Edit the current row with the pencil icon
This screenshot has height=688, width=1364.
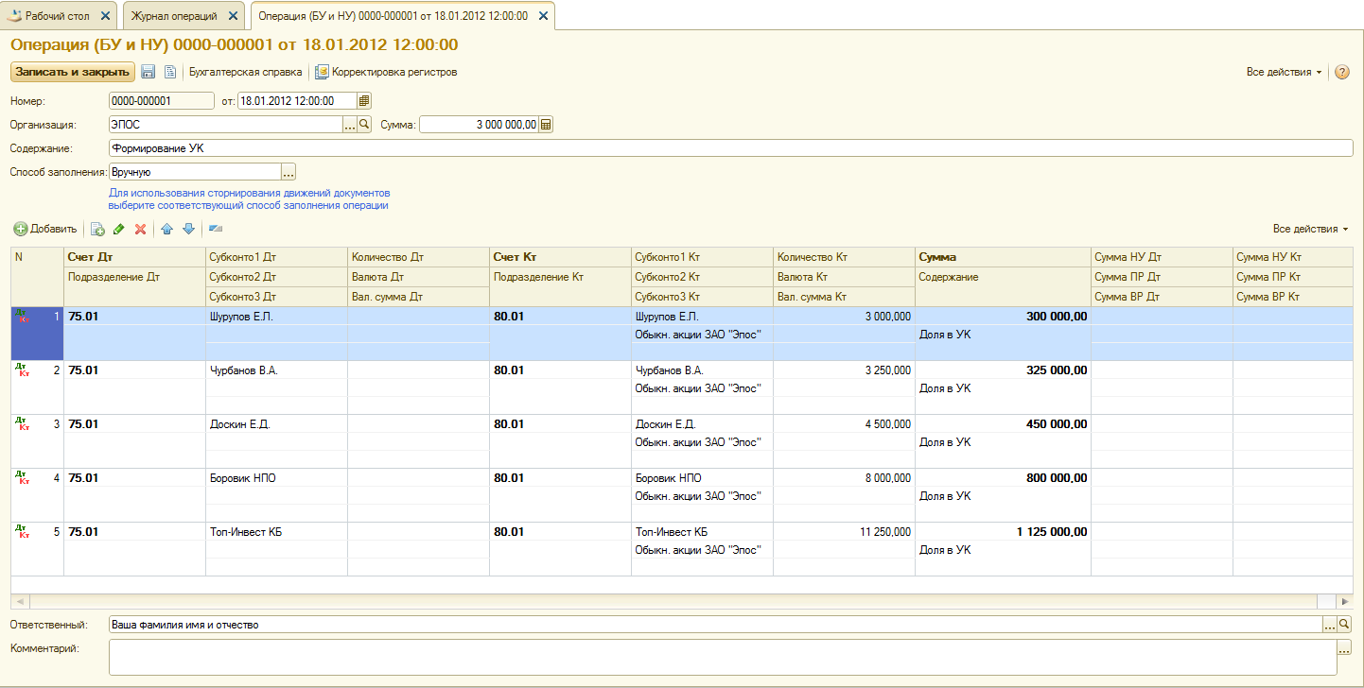118,229
